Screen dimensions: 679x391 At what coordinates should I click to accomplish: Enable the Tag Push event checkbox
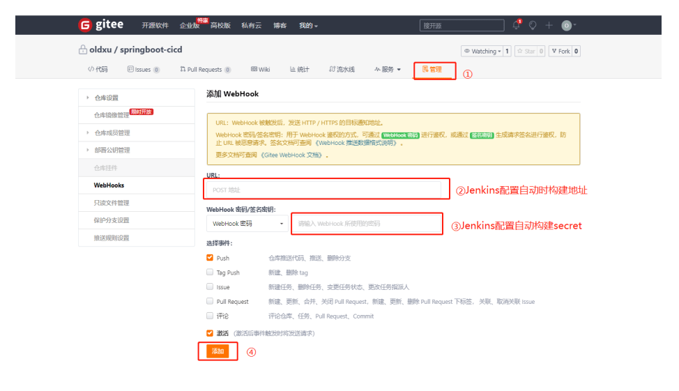tap(210, 273)
